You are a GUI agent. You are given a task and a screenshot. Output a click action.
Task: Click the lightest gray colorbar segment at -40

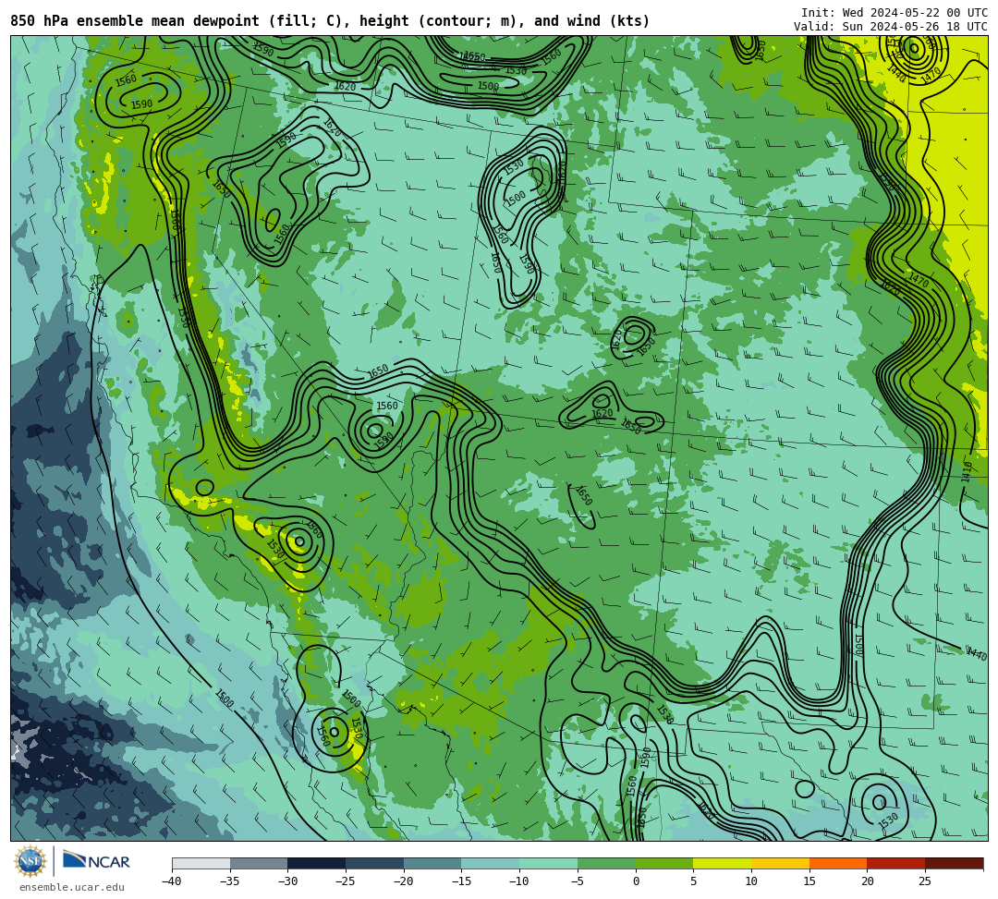click(x=201, y=863)
